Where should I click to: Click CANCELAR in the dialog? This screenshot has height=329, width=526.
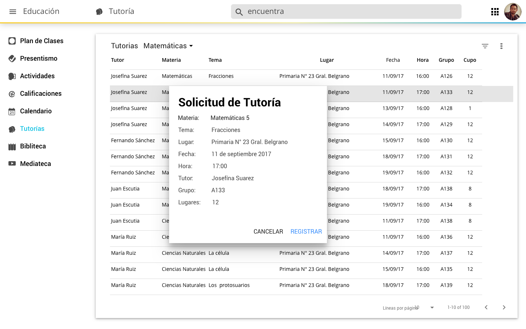click(x=268, y=231)
